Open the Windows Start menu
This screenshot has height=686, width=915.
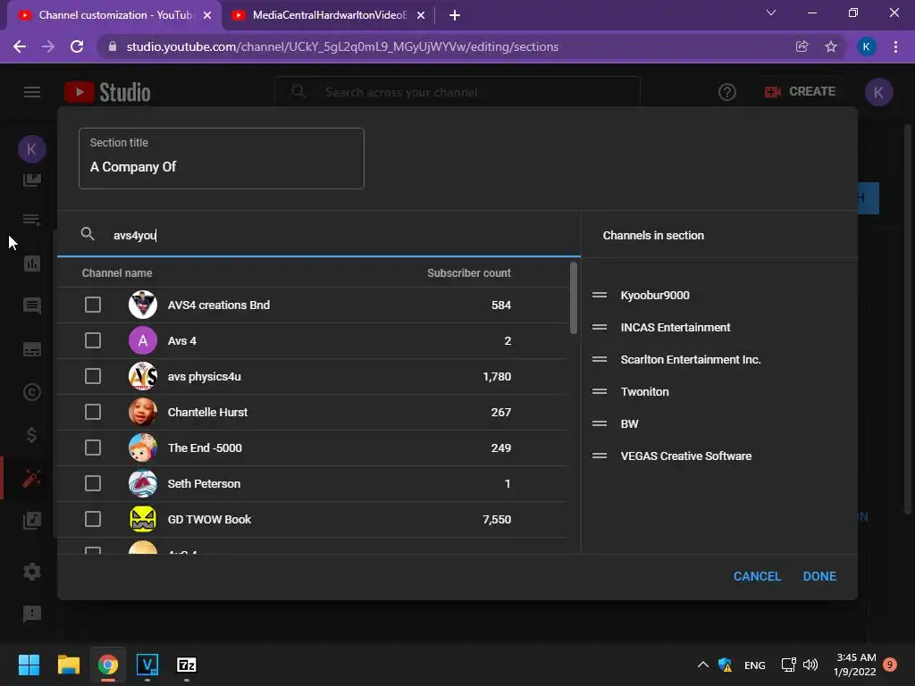[29, 665]
